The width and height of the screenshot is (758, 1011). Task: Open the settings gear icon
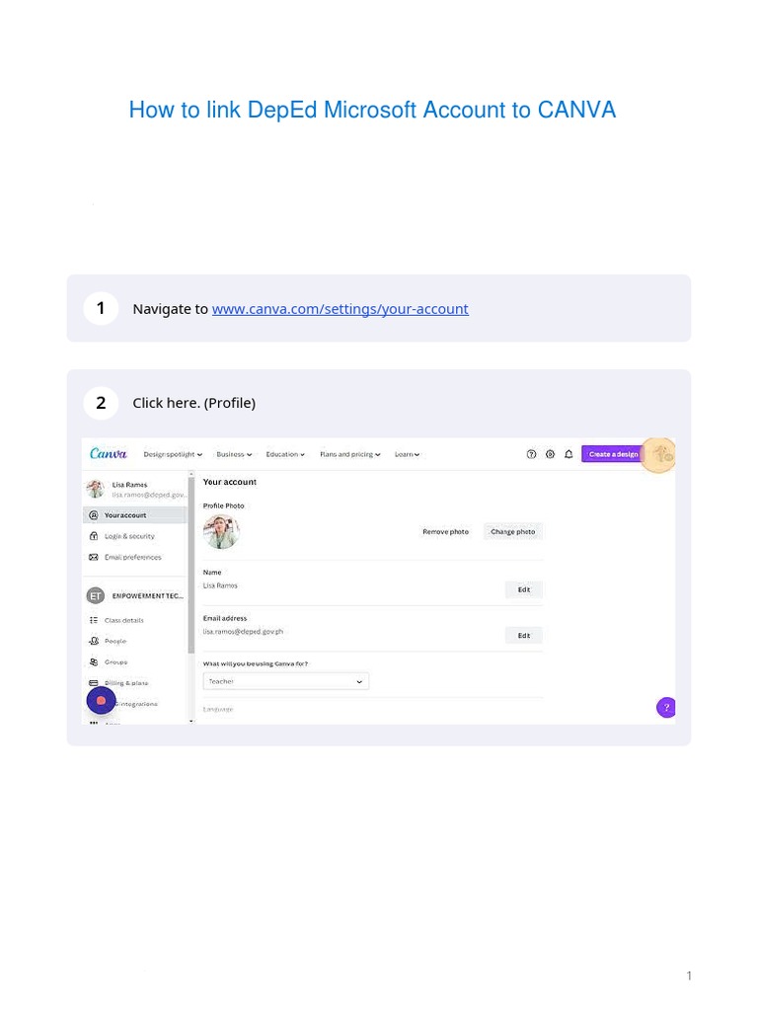click(x=550, y=454)
